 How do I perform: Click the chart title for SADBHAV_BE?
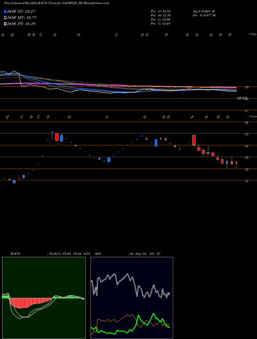(57, 3)
